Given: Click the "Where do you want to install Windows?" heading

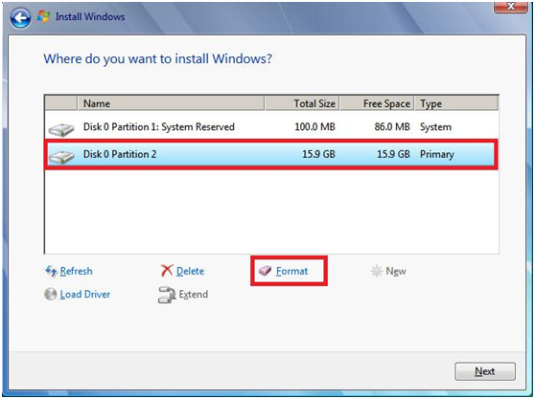Looking at the screenshot, I should point(157,59).
